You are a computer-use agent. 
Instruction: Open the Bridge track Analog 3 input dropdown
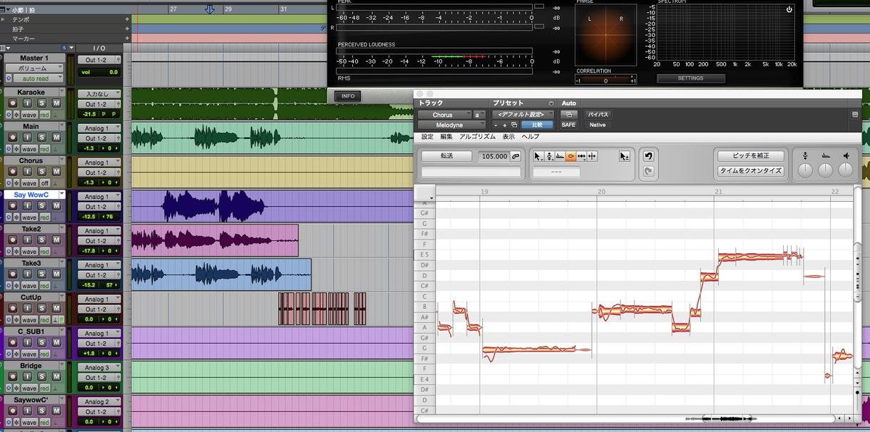click(x=99, y=368)
